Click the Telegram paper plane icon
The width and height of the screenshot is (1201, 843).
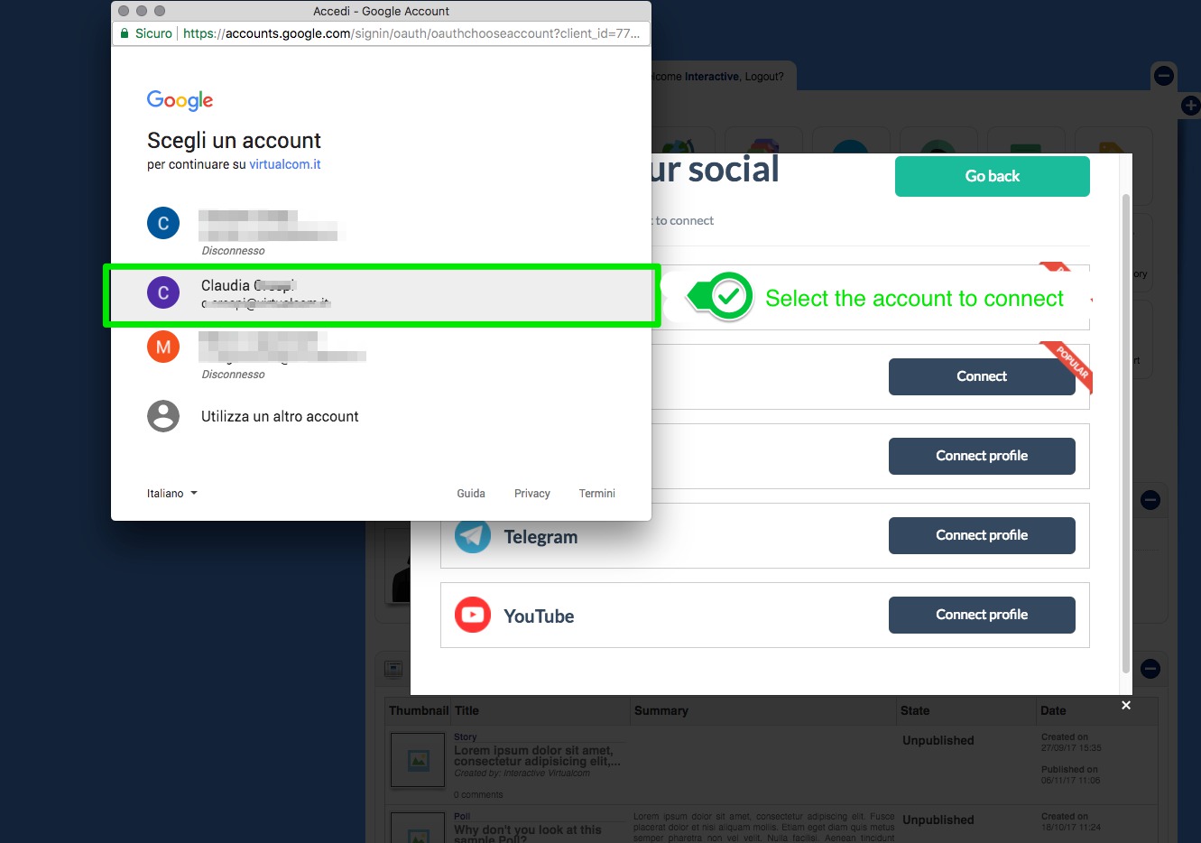473,536
